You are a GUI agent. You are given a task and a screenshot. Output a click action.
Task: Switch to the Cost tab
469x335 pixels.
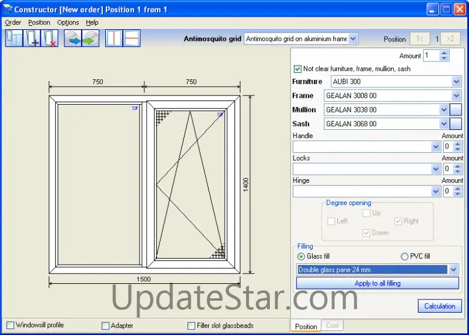[x=333, y=325]
